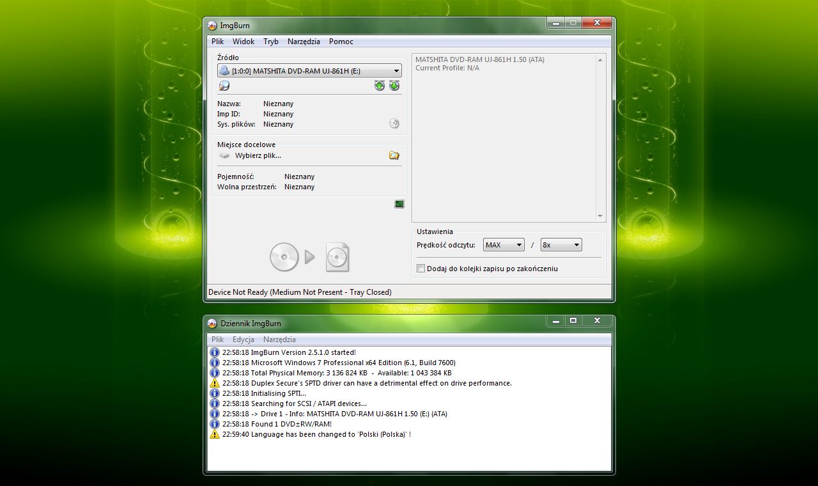This screenshot has width=818, height=486.
Task: Close the Dziennik ImgBurn log window
Action: [x=597, y=320]
